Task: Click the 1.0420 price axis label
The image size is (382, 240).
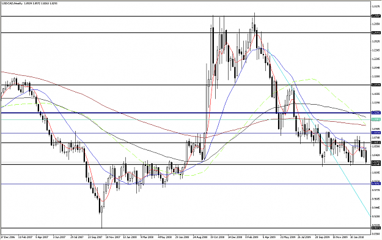Action: coord(376,155)
